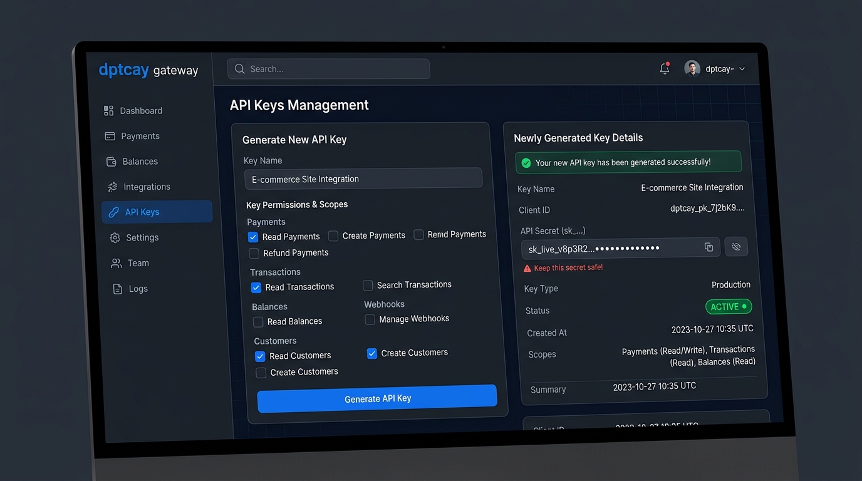The width and height of the screenshot is (862, 481).
Task: Check the Manage Webhooks checkbox
Action: click(x=370, y=319)
